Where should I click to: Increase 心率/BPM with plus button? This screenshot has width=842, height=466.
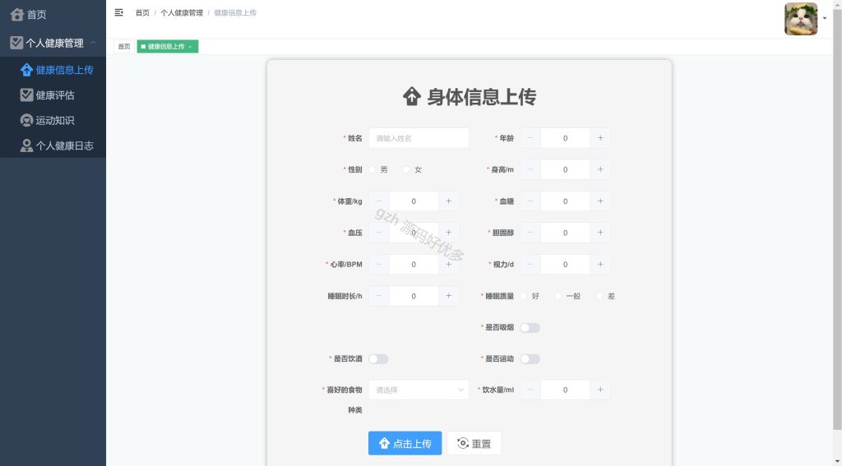point(448,264)
